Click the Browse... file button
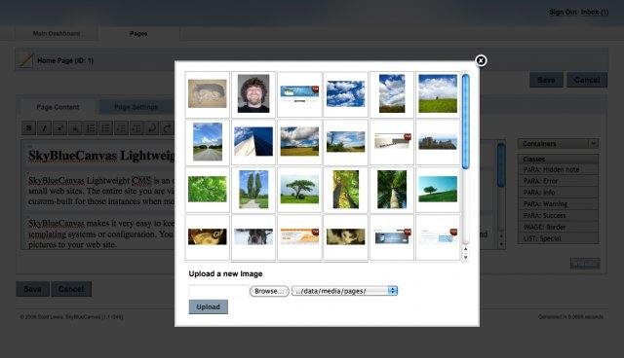 [x=269, y=291]
